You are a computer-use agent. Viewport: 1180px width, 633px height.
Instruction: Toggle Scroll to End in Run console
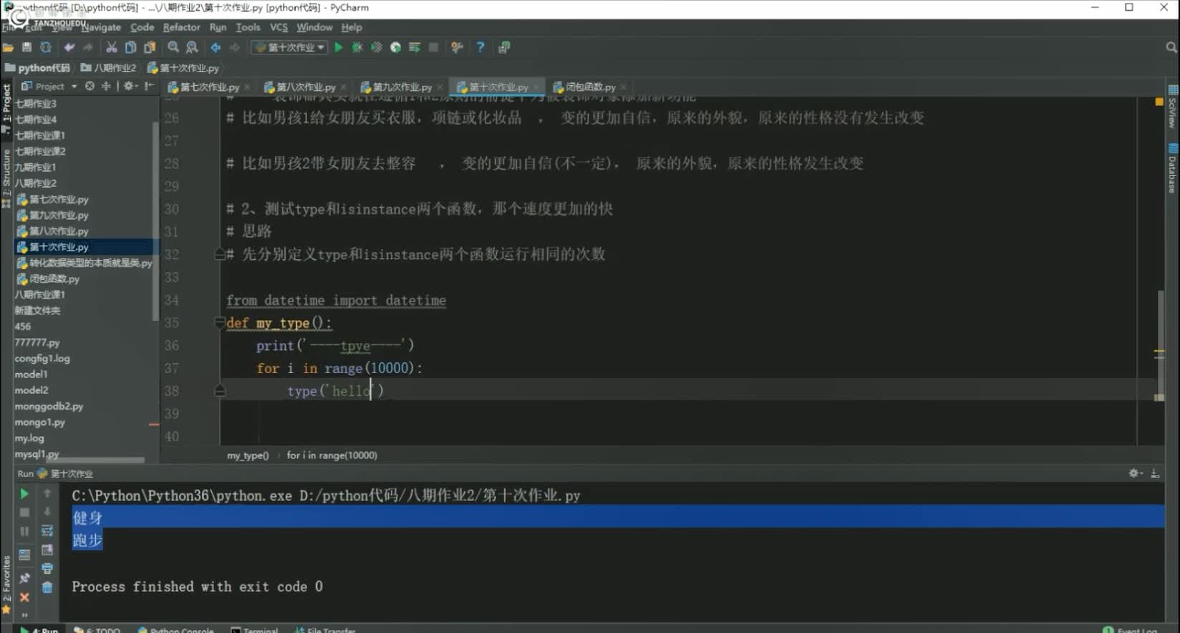[x=47, y=550]
